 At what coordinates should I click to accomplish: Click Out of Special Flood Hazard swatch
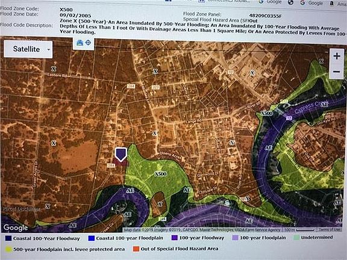tap(136, 249)
